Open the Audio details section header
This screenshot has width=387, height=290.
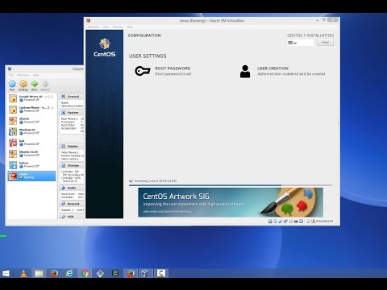coord(71,188)
